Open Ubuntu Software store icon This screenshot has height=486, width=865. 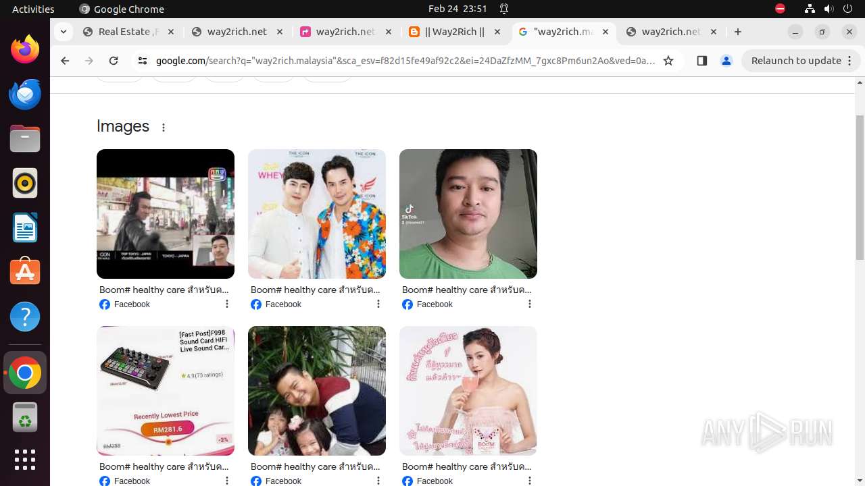pos(25,271)
